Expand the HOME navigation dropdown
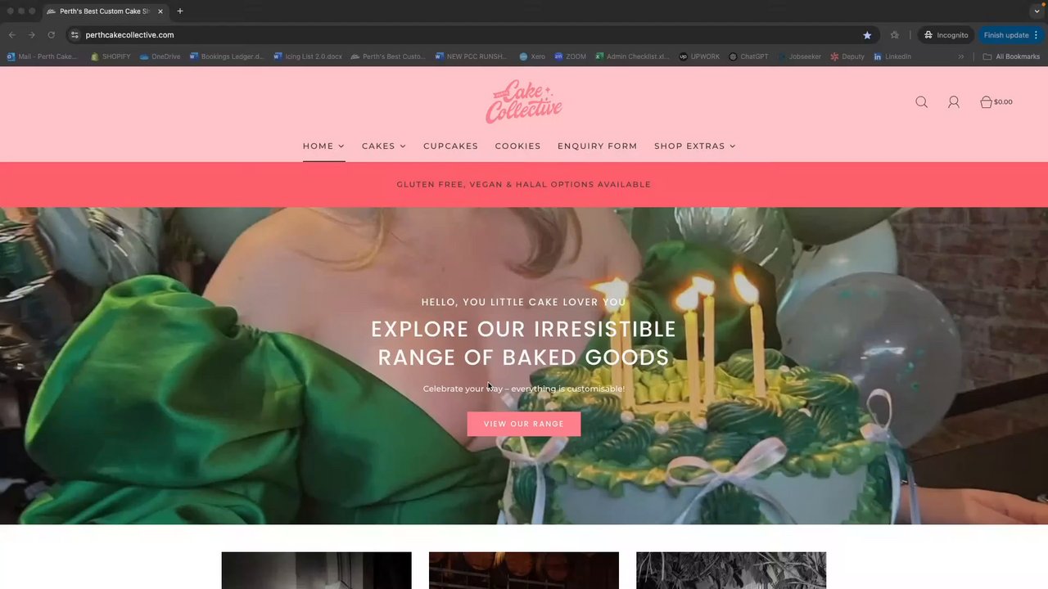Image resolution: width=1048 pixels, height=589 pixels. click(323, 146)
